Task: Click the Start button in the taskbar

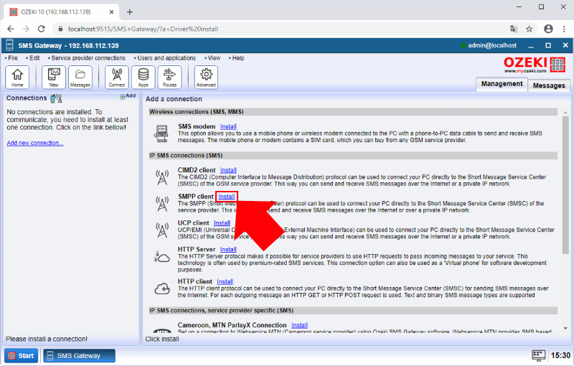Action: [22, 355]
